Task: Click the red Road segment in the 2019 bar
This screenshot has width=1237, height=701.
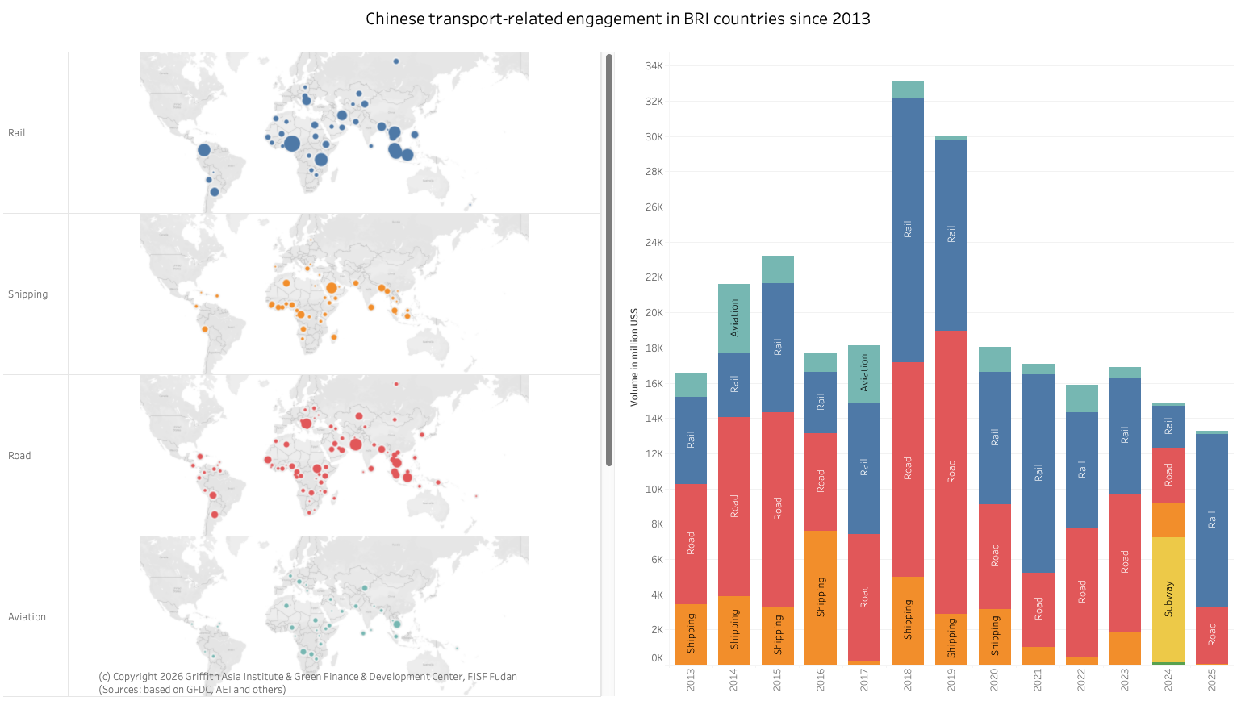Action: click(951, 472)
